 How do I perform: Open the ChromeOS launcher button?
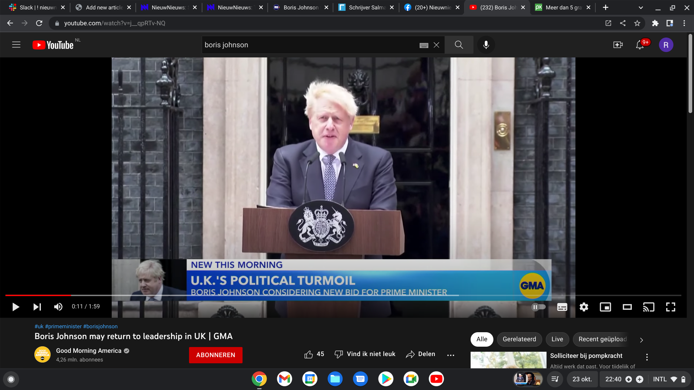click(11, 379)
